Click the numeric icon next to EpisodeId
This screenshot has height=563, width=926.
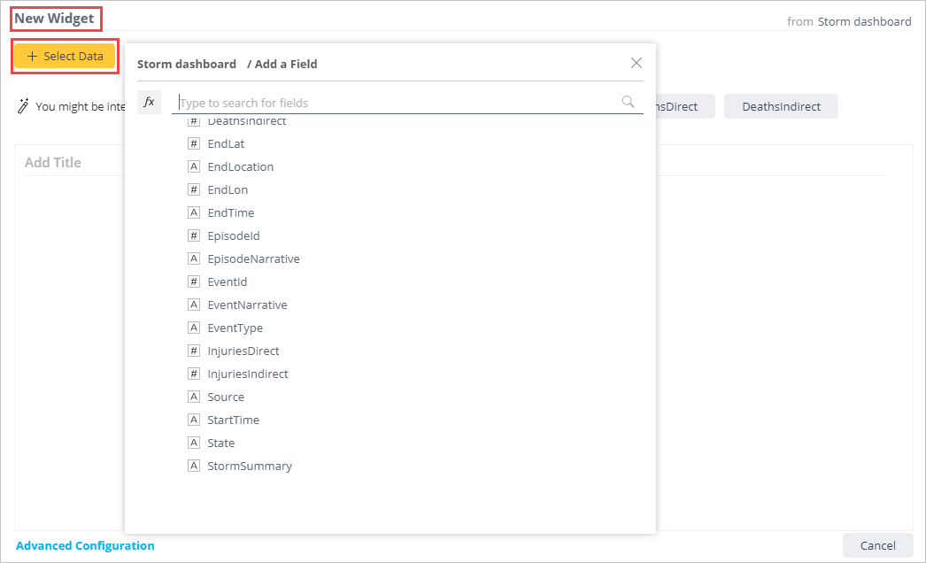[x=194, y=235]
